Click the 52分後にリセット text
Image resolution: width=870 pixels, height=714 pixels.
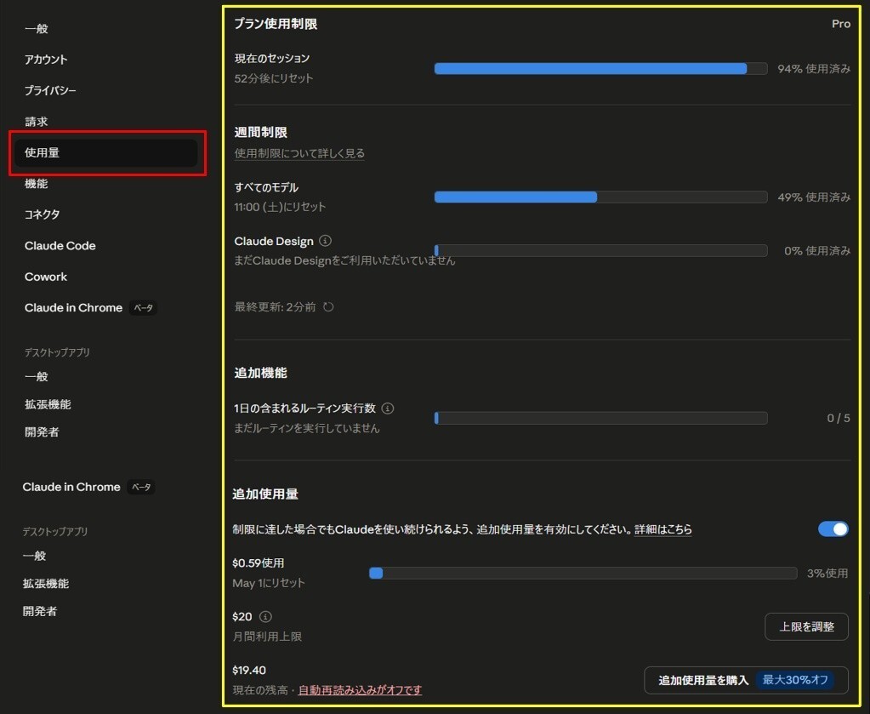[274, 78]
